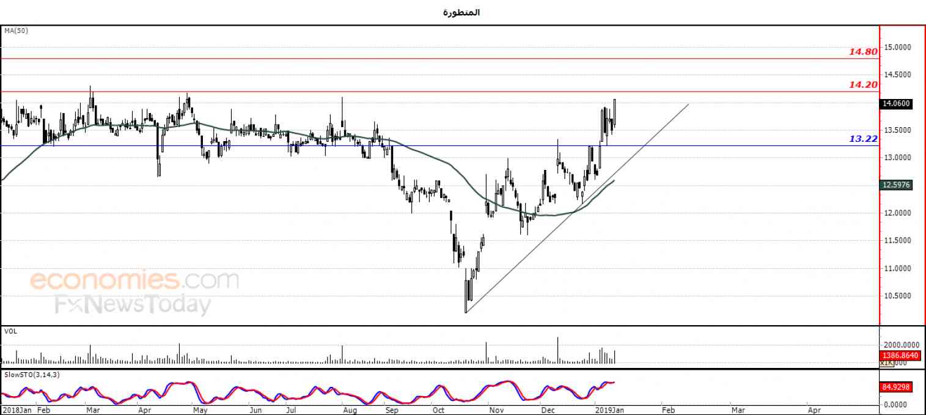Click the 11.5000 price axis value
Viewport: 926px width, 415px height.
tap(898, 241)
